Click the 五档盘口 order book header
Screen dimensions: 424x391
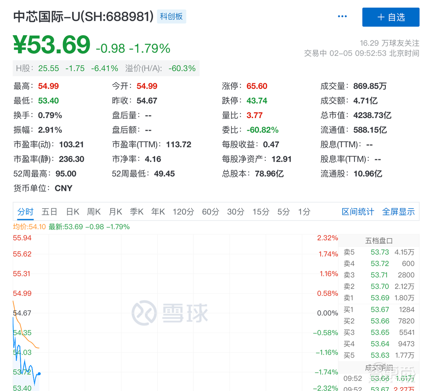pyautogui.click(x=378, y=240)
